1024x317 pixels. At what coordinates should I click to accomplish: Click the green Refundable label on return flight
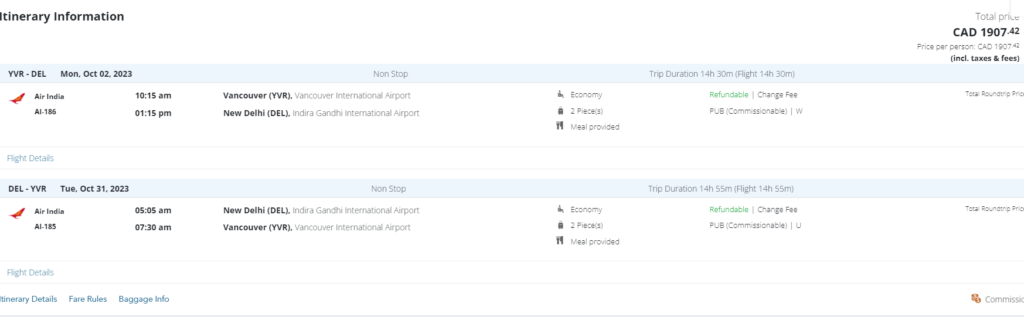point(729,209)
